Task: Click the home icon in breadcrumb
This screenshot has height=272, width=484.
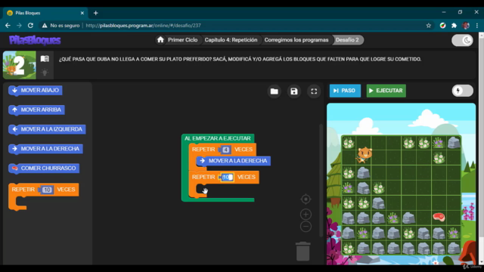Action: (x=160, y=40)
